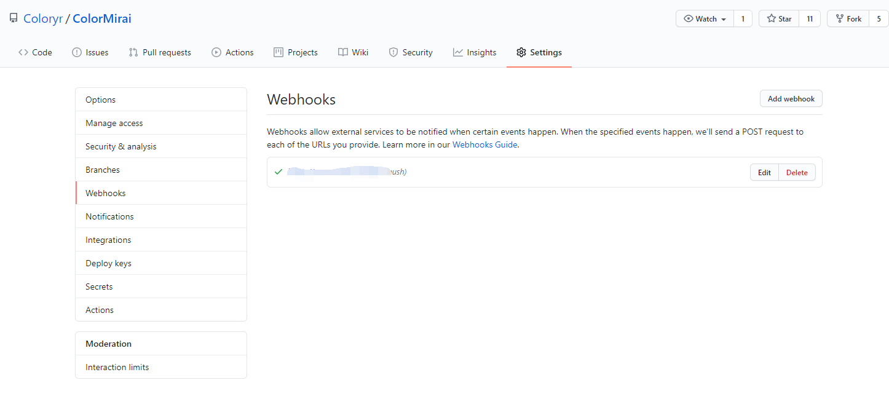Fork the ColorMirai repository
The image size is (889, 407).
click(x=848, y=19)
